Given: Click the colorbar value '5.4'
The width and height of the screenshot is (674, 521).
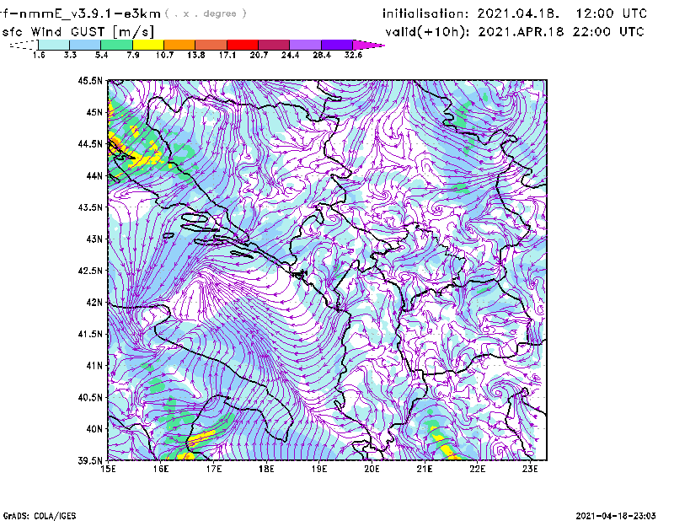Looking at the screenshot, I should [101, 55].
